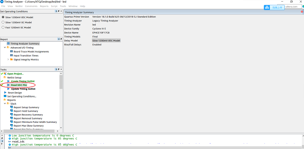The width and height of the screenshot is (304, 149).
Task: Run the Reset Design task
Action: tap(15, 93)
